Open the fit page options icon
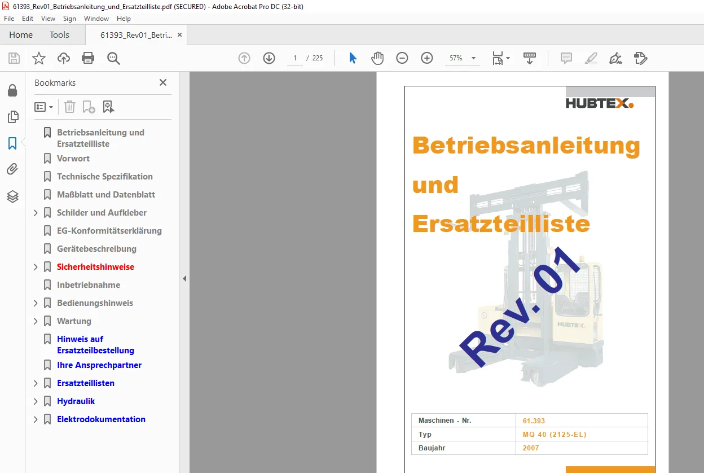Image resolution: width=704 pixels, height=473 pixels. 500,58
